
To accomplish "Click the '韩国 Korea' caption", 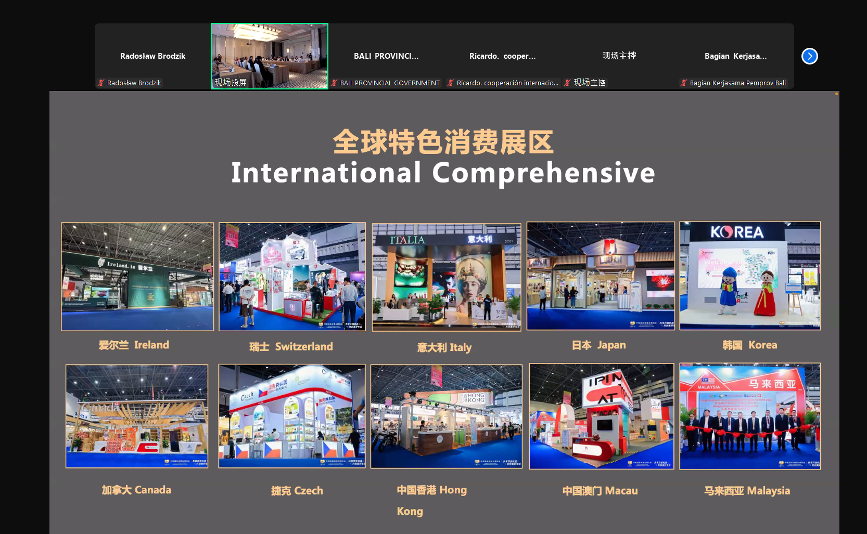I will click(x=749, y=345).
